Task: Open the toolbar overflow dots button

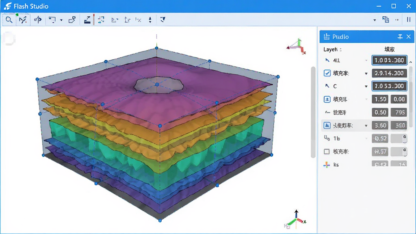Action: click(x=397, y=20)
